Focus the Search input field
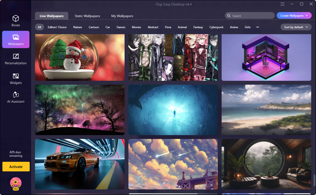The height and width of the screenshot is (195, 316). (250, 15)
